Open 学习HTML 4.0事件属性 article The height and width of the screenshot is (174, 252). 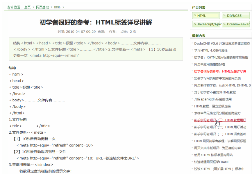pos(211,51)
